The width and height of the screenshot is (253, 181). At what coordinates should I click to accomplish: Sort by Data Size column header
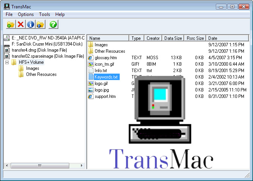(173, 38)
